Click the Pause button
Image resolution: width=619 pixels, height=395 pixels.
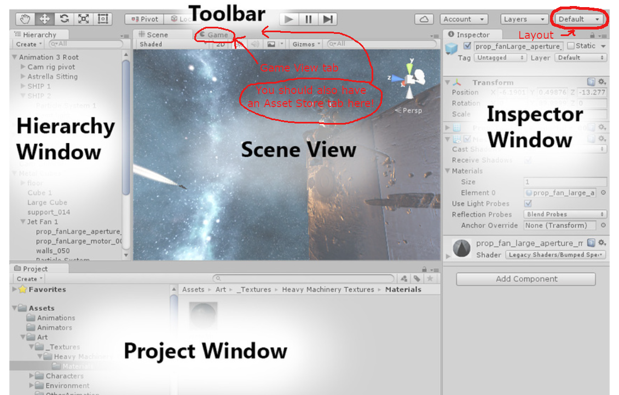coord(308,19)
